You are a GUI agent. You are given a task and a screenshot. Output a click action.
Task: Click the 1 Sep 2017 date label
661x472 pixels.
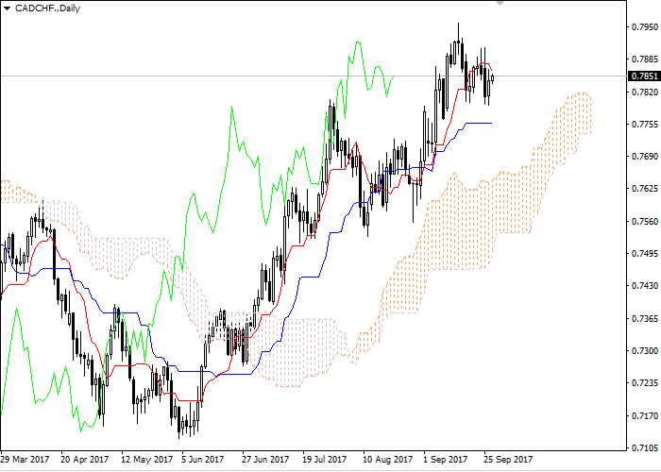[446, 459]
